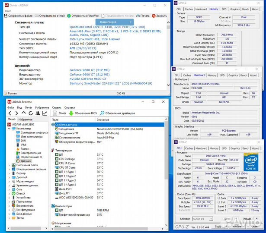Viewport: 266px width, 233px height.
Task: Open the graph chart icon in AIDA64 toolbar
Action: (x=45, y=113)
